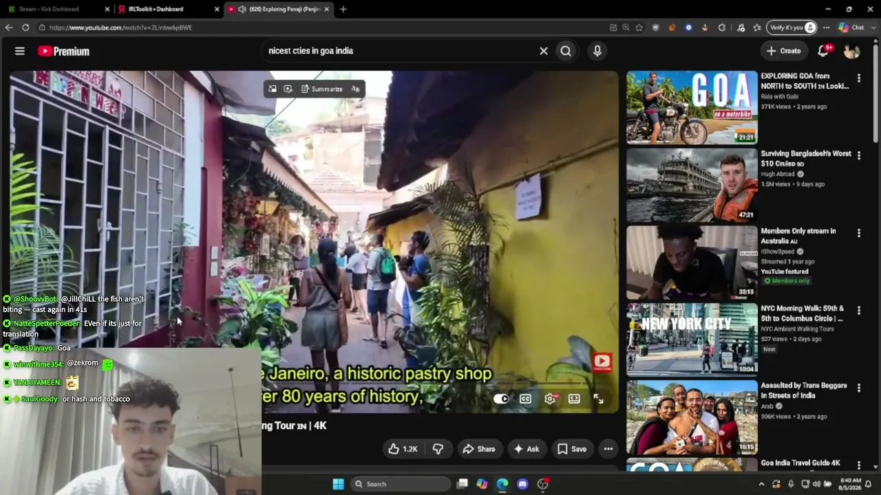Click the YouTube search text field
Screen dimensions: 881x495
401,51
